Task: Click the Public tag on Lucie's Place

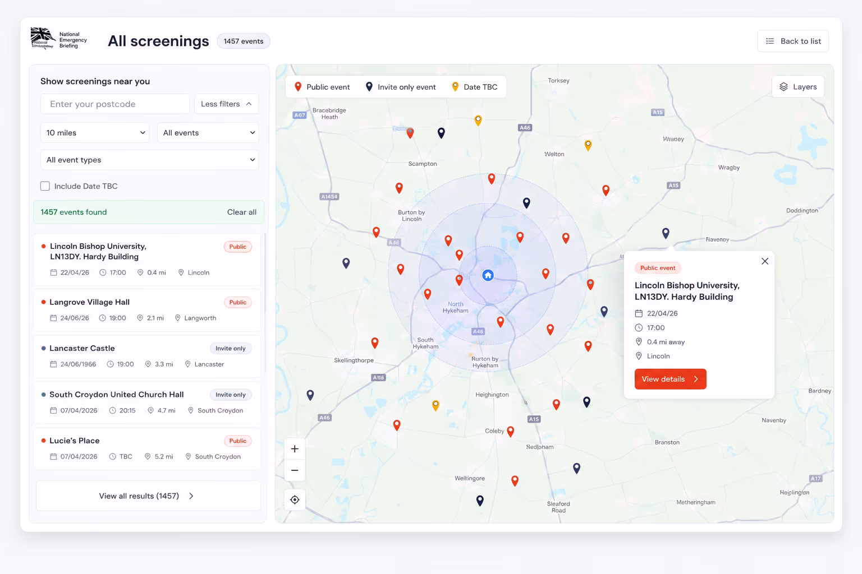Action: click(x=238, y=441)
